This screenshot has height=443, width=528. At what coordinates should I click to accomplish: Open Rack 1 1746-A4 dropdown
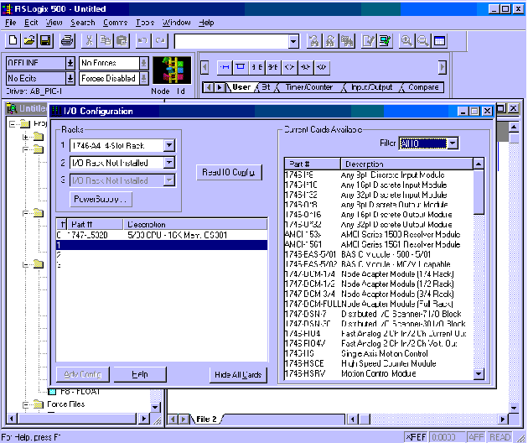[169, 146]
